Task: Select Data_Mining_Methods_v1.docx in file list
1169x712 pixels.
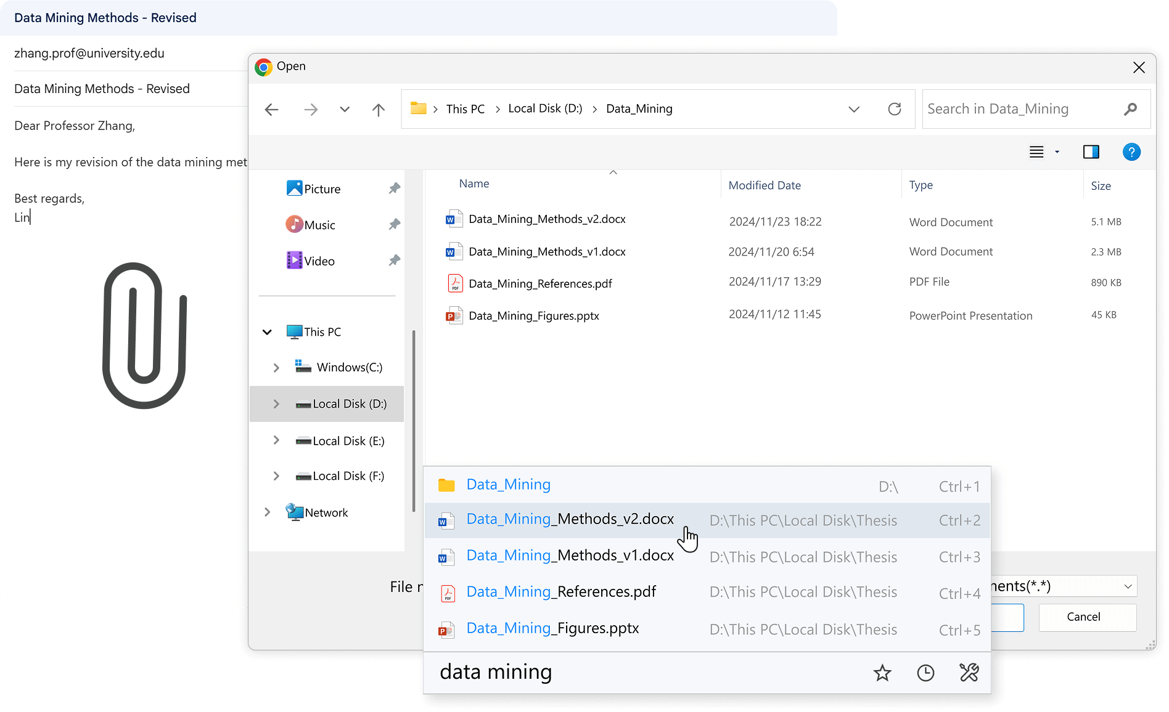Action: (x=783, y=252)
